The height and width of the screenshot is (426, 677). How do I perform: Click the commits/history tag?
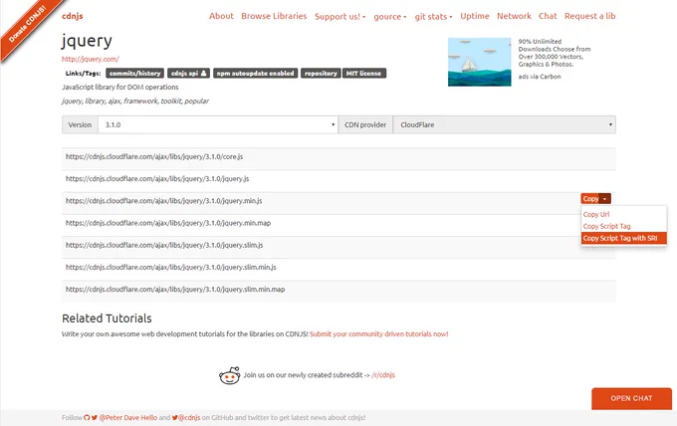[134, 74]
